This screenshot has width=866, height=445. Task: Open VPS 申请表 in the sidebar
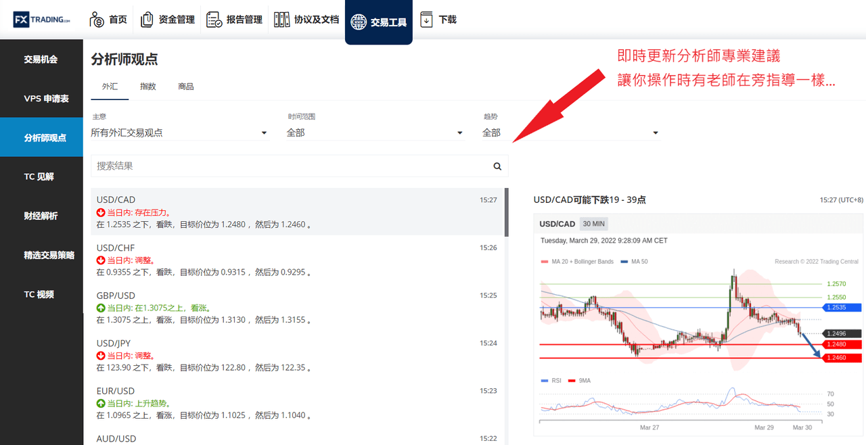(x=41, y=99)
